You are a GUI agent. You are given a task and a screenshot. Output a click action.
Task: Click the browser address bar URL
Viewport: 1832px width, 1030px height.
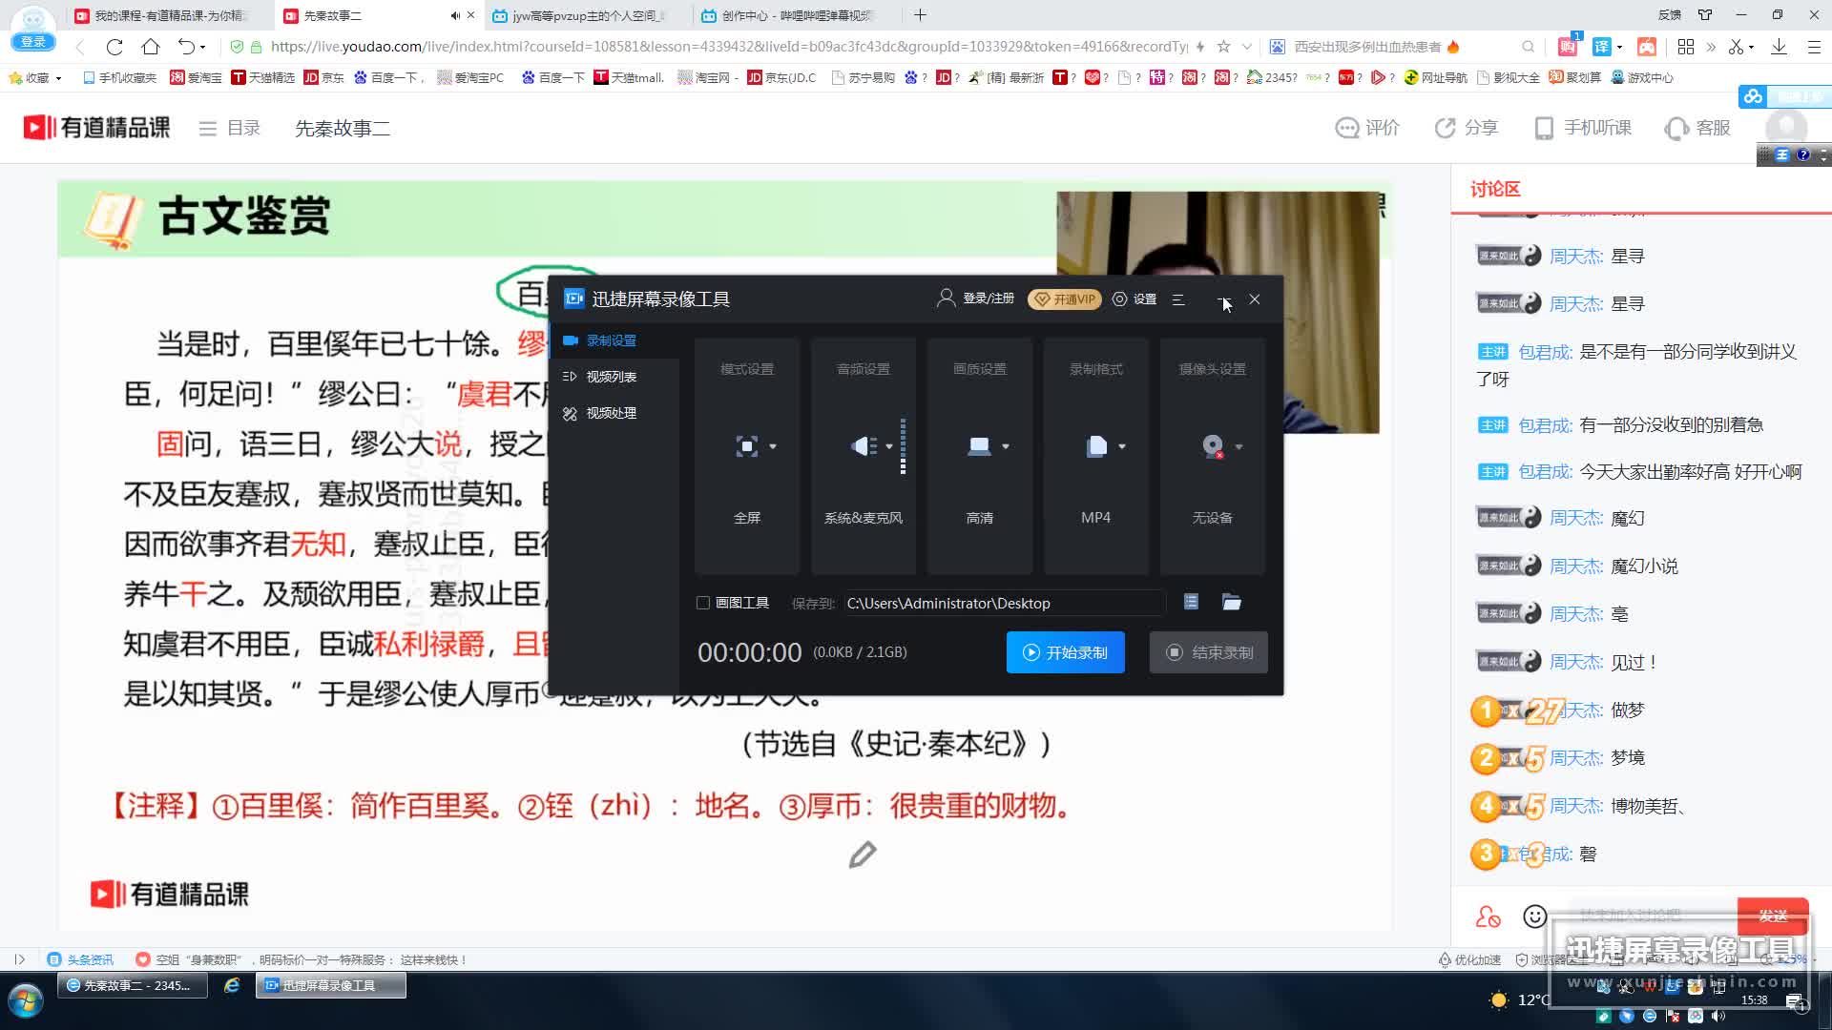click(729, 47)
